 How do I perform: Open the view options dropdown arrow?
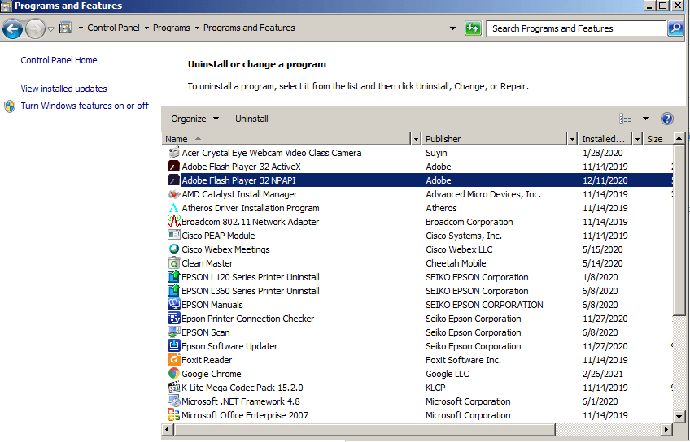[x=645, y=119]
